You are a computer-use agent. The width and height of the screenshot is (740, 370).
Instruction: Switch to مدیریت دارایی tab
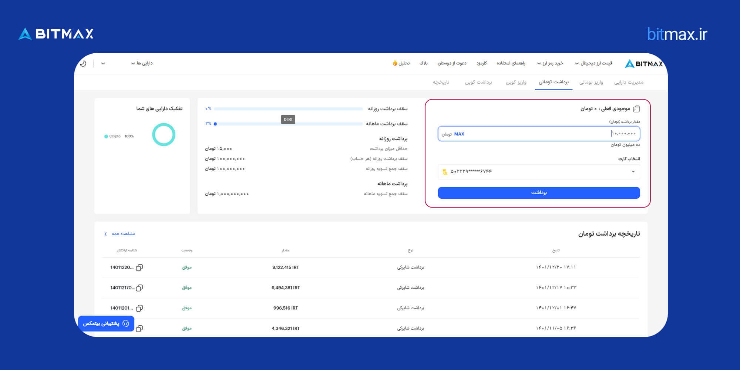(629, 82)
